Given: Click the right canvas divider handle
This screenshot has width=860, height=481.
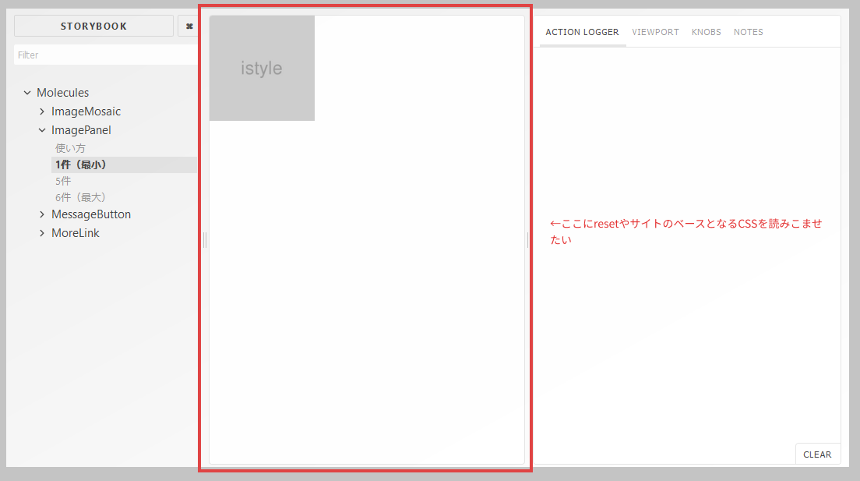Looking at the screenshot, I should (527, 239).
